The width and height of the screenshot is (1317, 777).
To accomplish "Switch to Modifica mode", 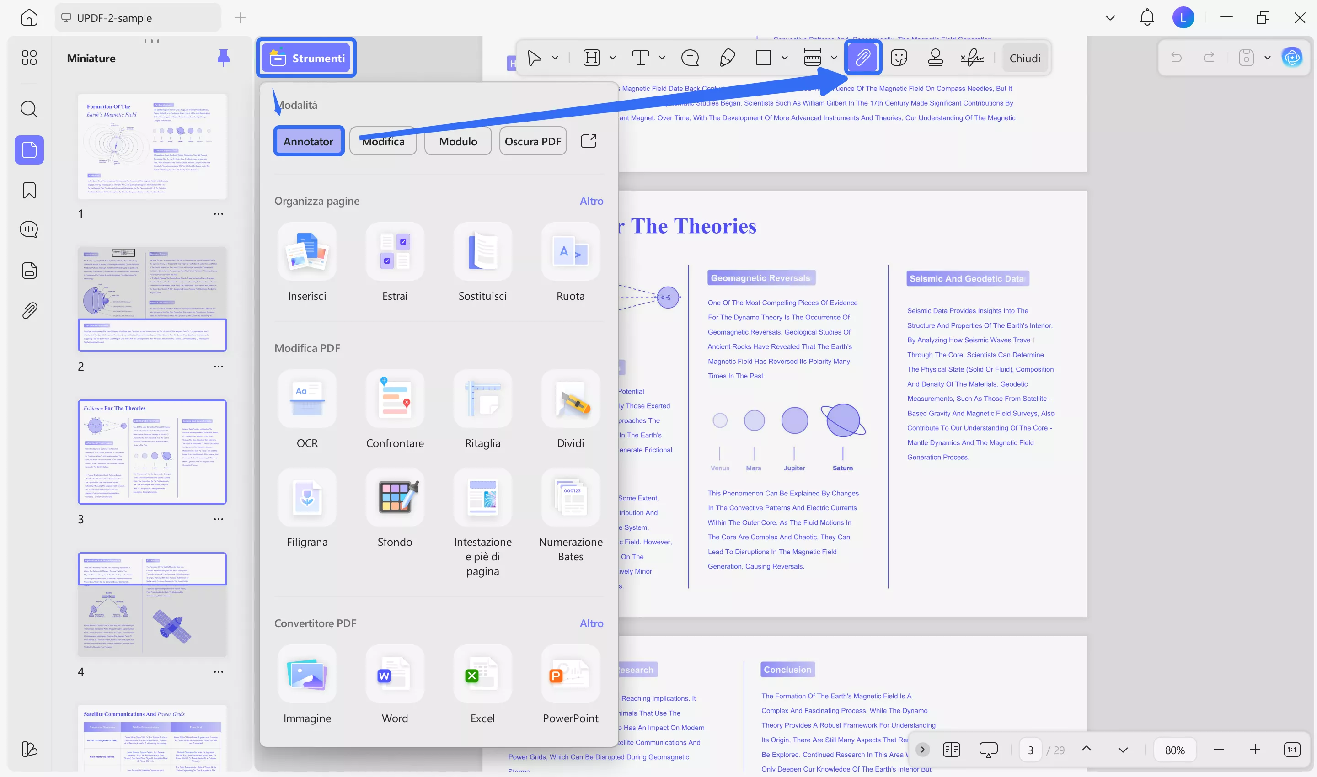I will coord(383,141).
